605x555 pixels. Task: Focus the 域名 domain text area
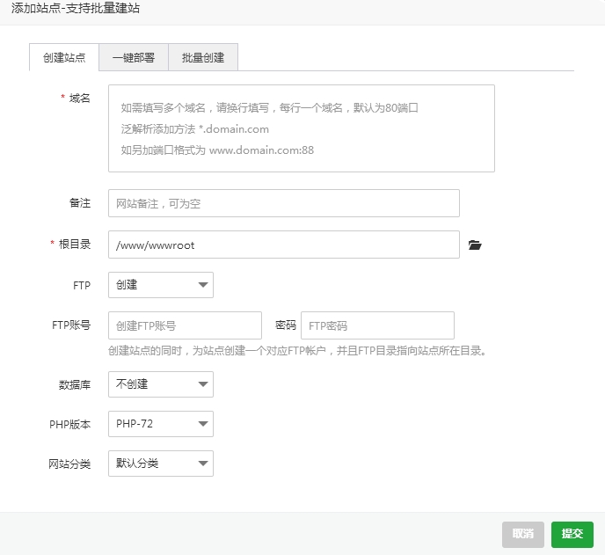pyautogui.click(x=301, y=128)
